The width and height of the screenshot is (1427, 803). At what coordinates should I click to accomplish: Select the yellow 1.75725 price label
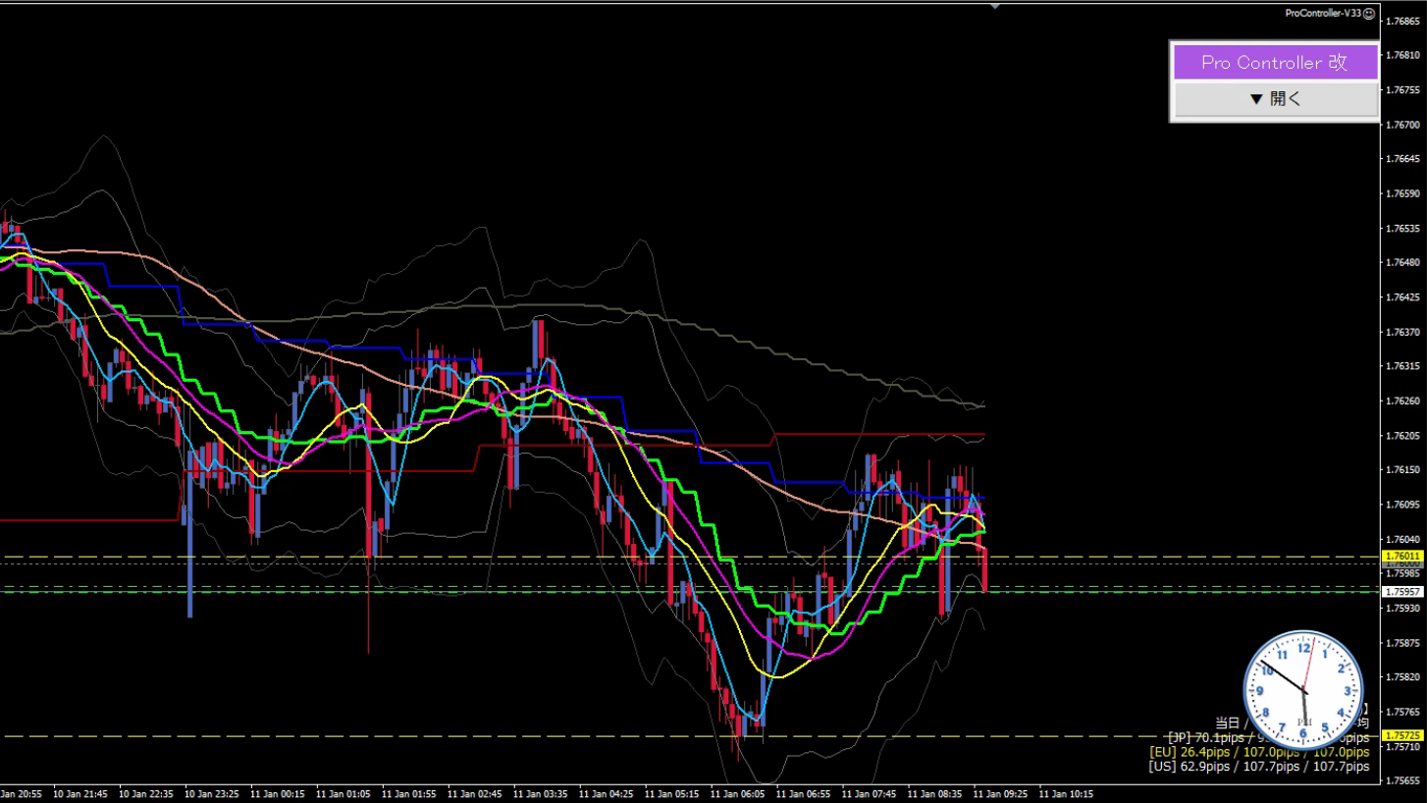(x=1401, y=735)
